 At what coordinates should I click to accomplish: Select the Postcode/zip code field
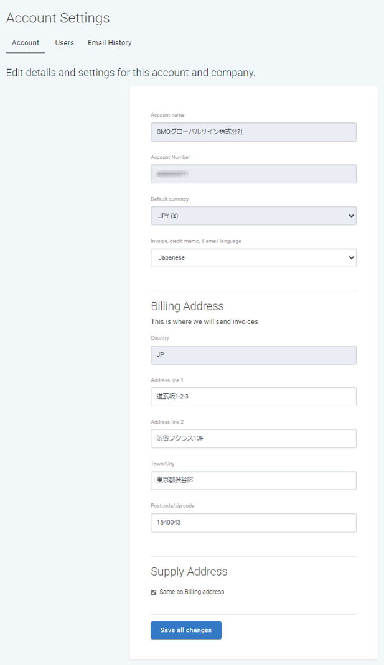pyautogui.click(x=253, y=523)
